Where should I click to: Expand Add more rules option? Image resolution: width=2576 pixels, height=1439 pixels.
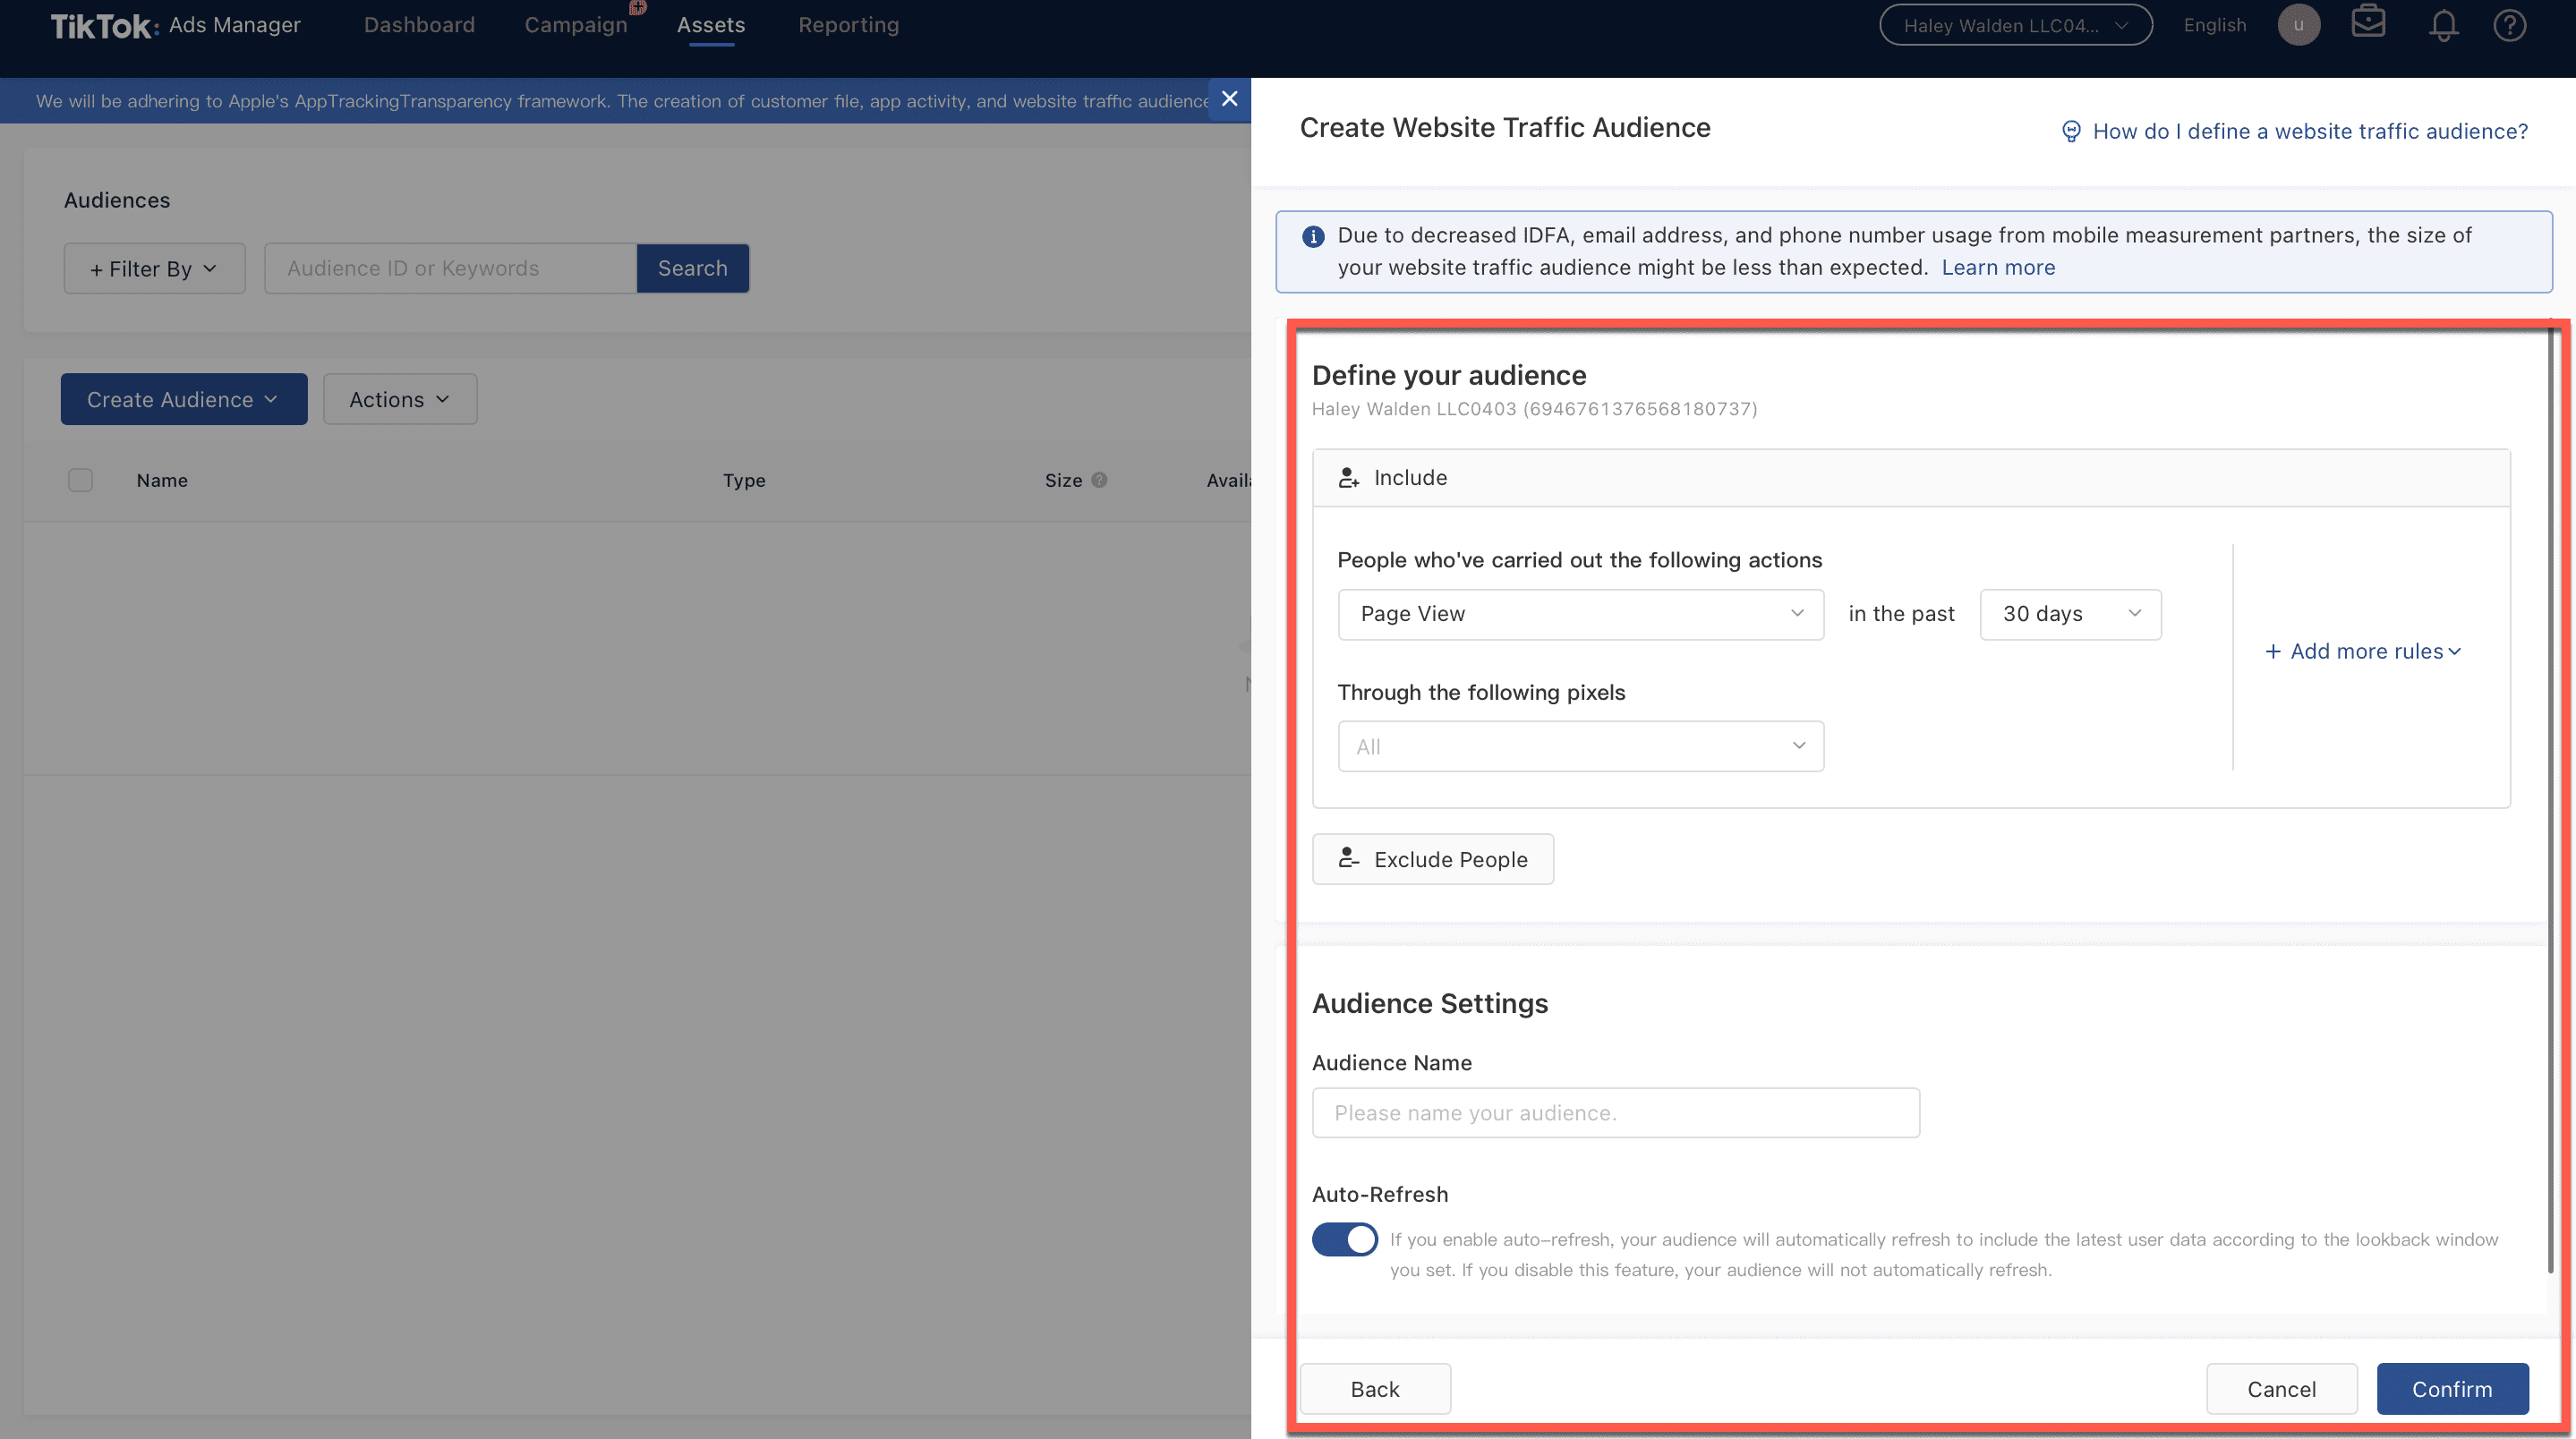(2363, 651)
